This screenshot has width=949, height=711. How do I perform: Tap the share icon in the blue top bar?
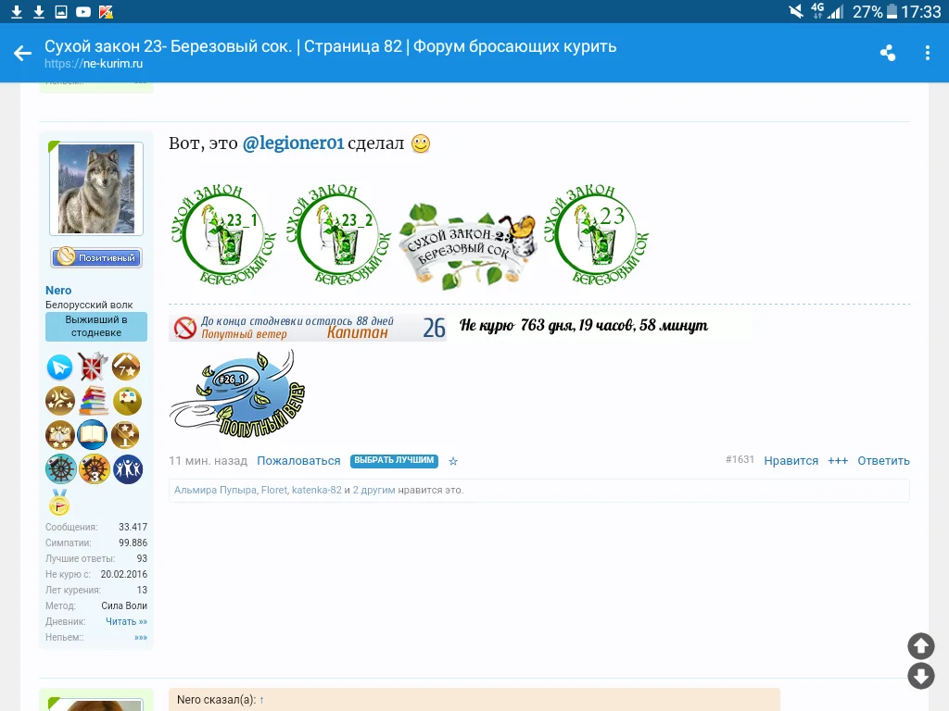pyautogui.click(x=887, y=53)
